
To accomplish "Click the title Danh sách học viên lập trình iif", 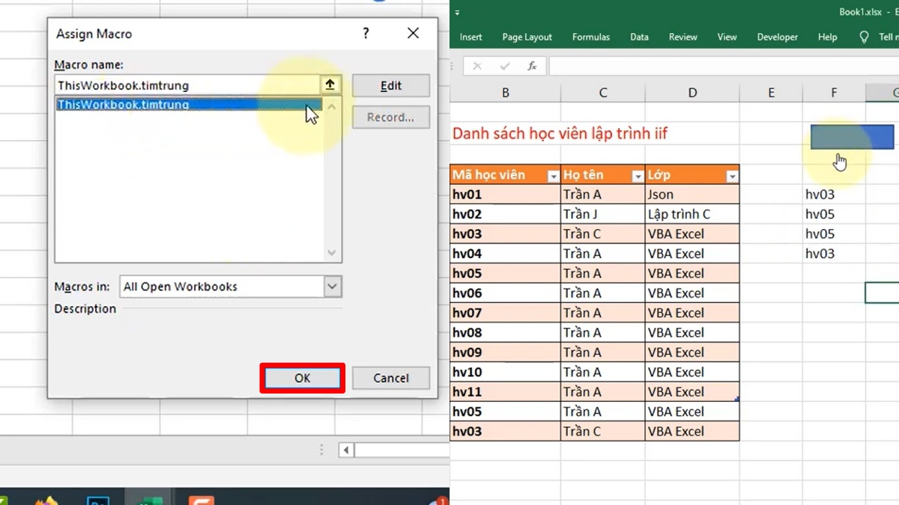I will 560,134.
